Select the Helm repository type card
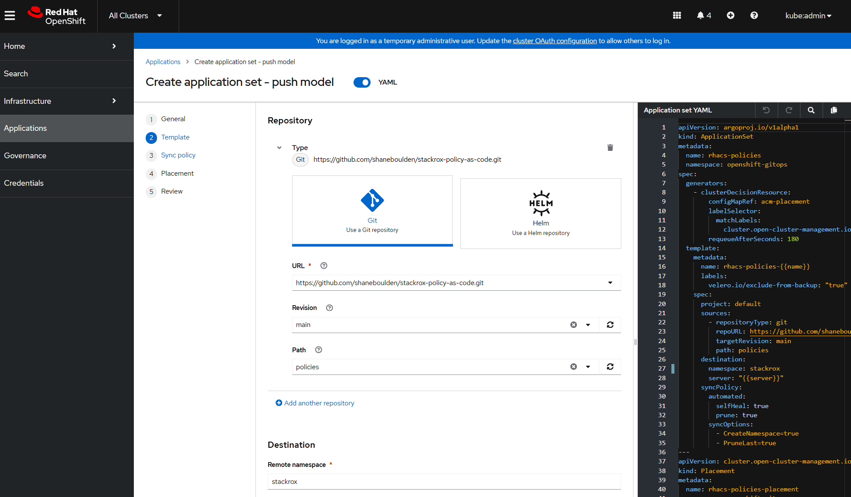This screenshot has width=851, height=497. pyautogui.click(x=541, y=214)
